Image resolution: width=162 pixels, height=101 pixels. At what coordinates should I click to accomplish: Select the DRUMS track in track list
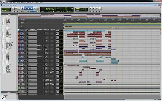[7, 50]
